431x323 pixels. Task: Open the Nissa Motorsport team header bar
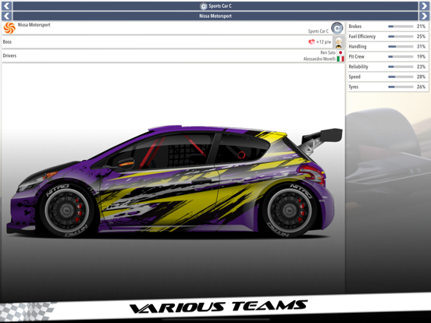click(215, 16)
